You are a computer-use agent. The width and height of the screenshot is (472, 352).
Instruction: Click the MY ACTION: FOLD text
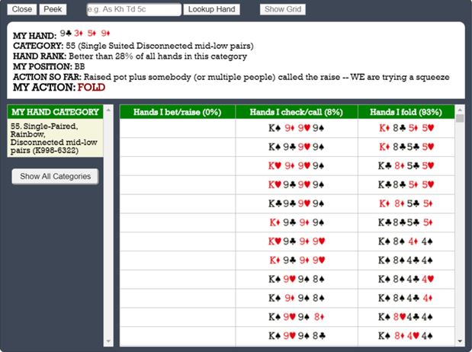point(59,88)
